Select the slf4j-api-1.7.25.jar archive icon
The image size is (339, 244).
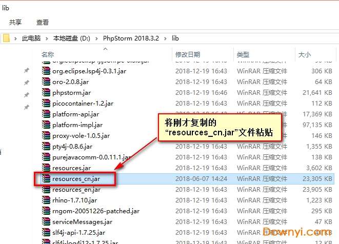click(x=46, y=233)
